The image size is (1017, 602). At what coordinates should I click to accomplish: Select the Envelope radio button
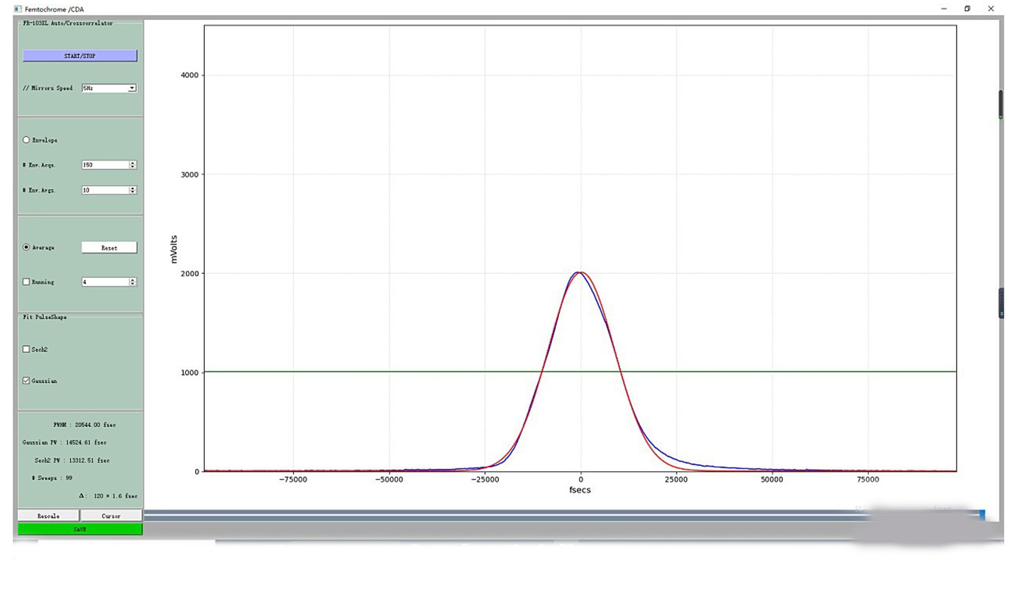[x=27, y=140]
